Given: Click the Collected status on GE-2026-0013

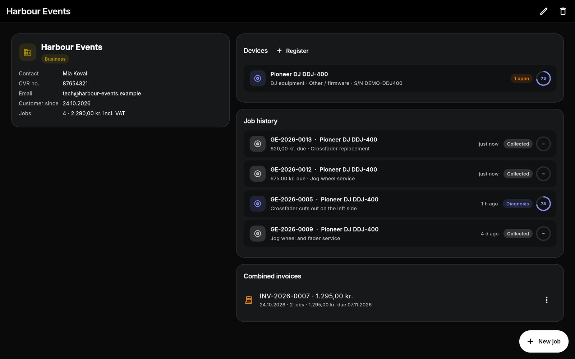Looking at the screenshot, I should [x=518, y=144].
